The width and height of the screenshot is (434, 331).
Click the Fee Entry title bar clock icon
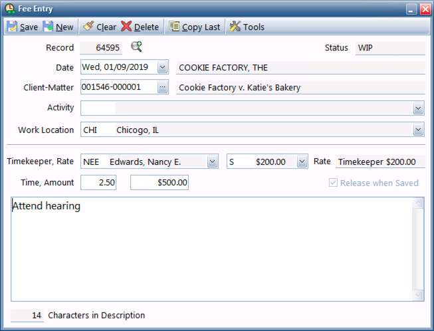pos(9,9)
